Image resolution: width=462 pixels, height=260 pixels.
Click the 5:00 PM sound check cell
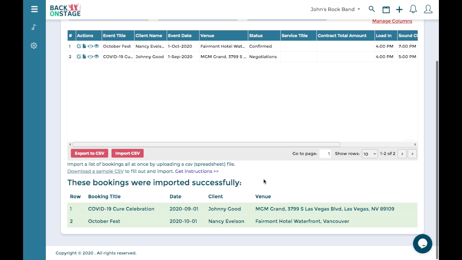tap(407, 57)
